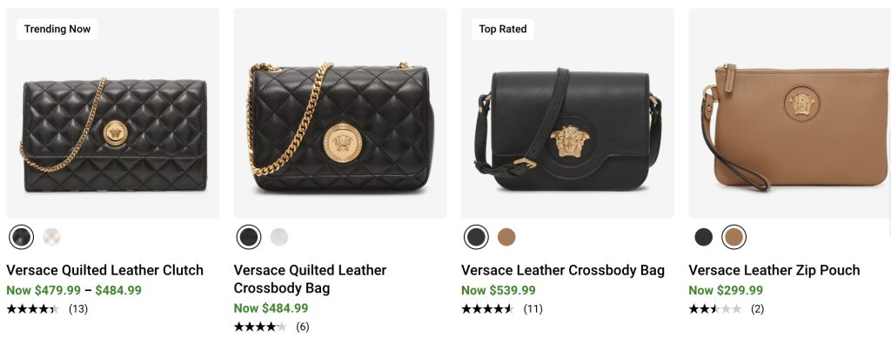Select tan swatch for Leather Zip Pouch
This screenshot has width=891, height=358.
(x=734, y=236)
